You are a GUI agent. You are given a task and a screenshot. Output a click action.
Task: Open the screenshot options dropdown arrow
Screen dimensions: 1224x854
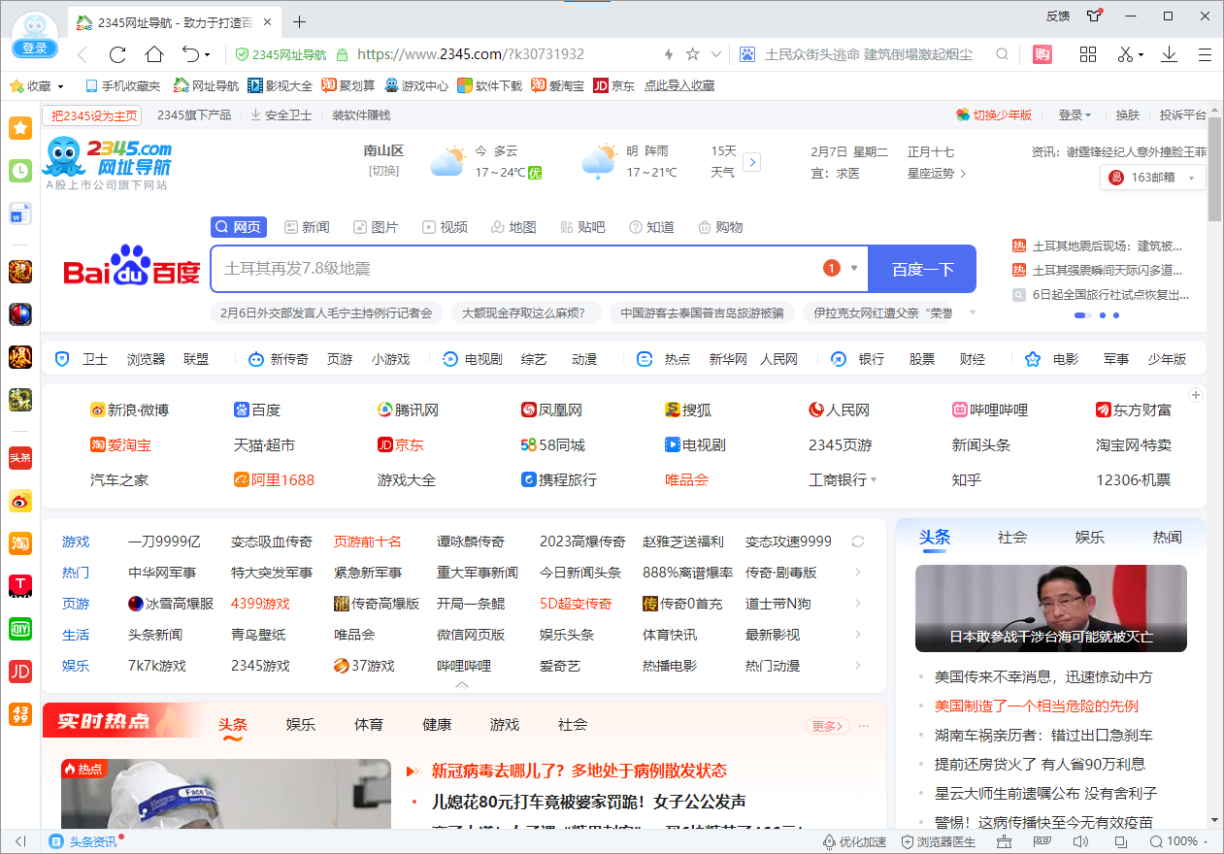coord(1141,55)
